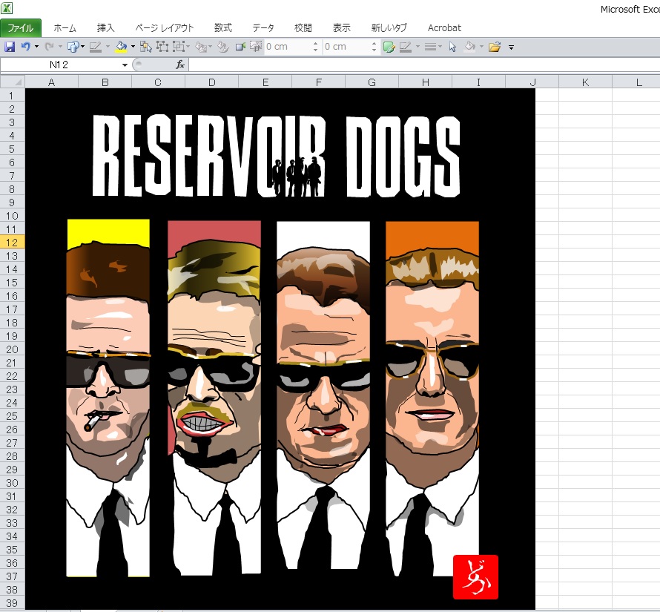
Task: Switch to the 挿入 tab
Action: (x=105, y=27)
